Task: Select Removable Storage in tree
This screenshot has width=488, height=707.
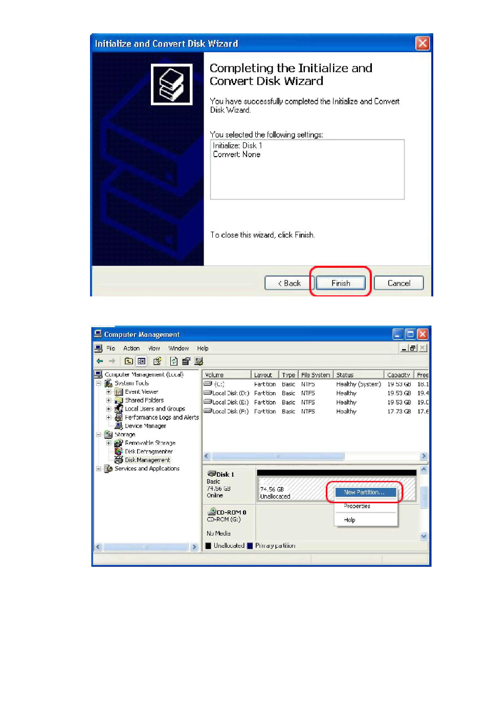Action: tap(150, 443)
